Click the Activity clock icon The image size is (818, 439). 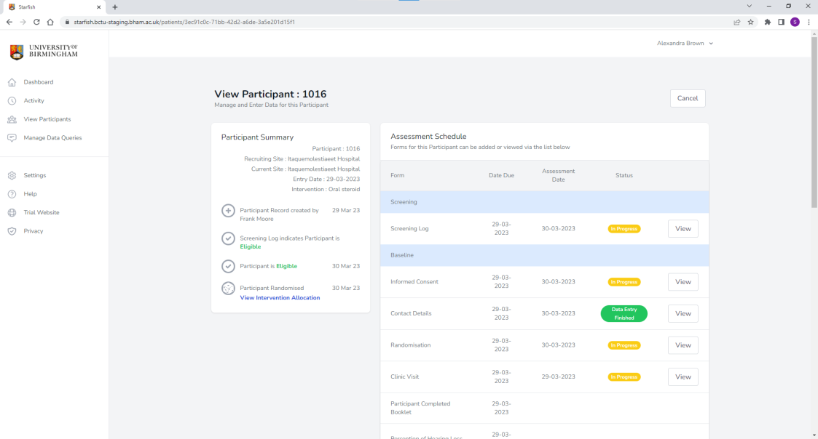12,101
